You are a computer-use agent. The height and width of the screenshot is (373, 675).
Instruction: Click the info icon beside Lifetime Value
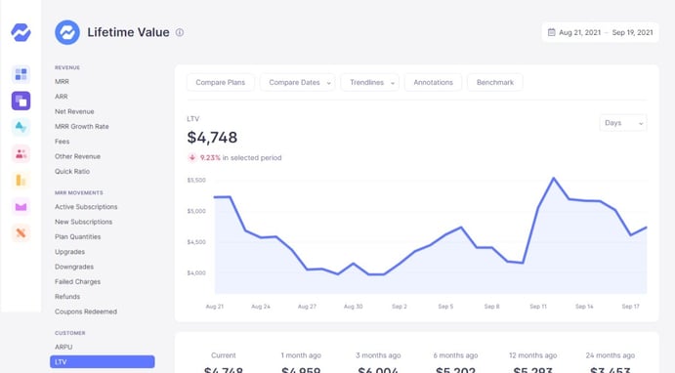(180, 32)
